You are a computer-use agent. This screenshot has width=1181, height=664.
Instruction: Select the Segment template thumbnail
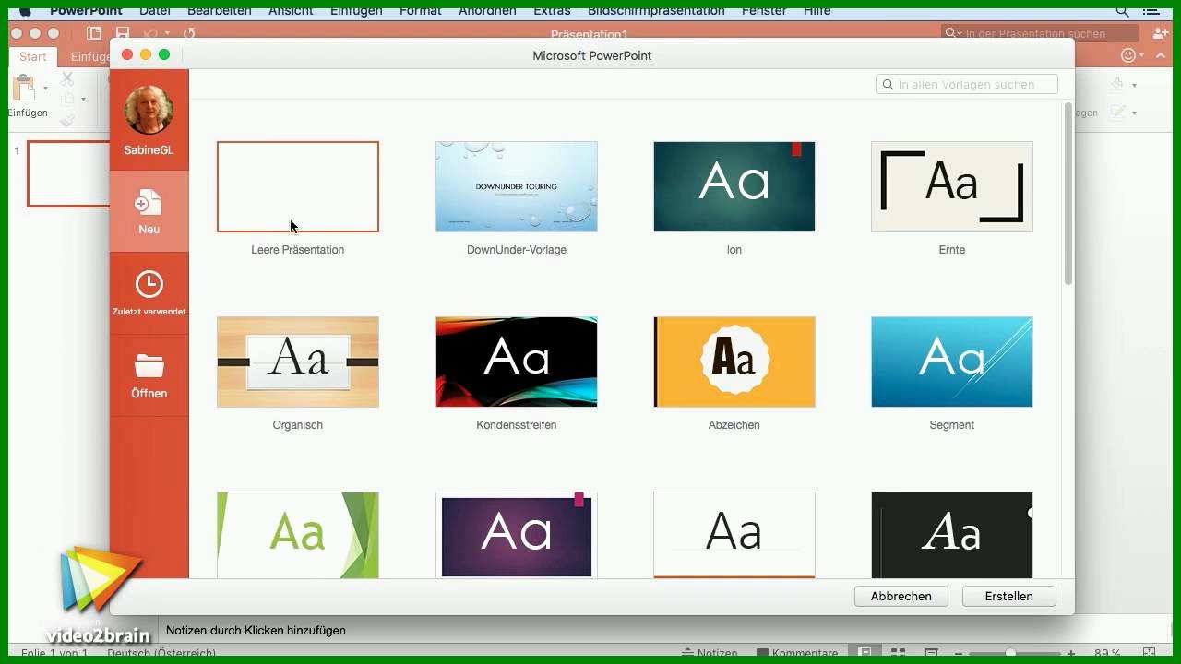click(952, 362)
